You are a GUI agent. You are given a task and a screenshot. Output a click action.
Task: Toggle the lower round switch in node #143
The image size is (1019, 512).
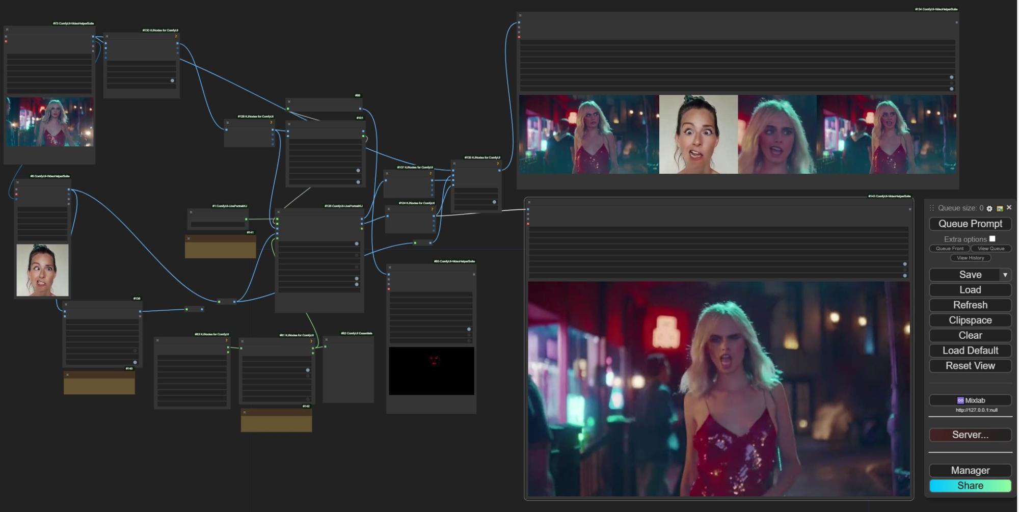[905, 276]
